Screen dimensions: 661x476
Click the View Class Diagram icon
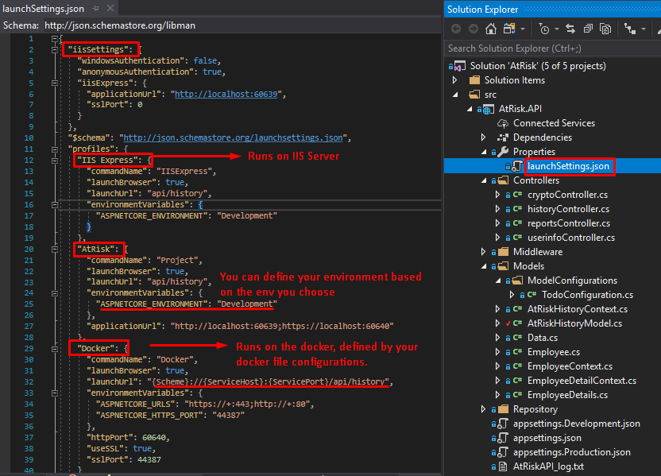(630, 29)
